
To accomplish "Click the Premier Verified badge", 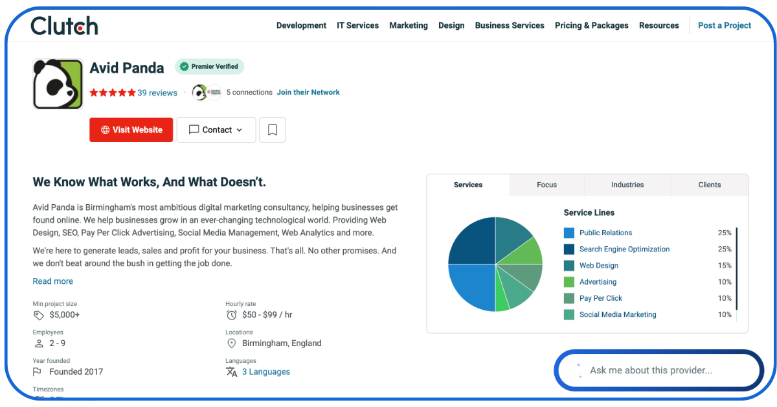I will pyautogui.click(x=209, y=66).
